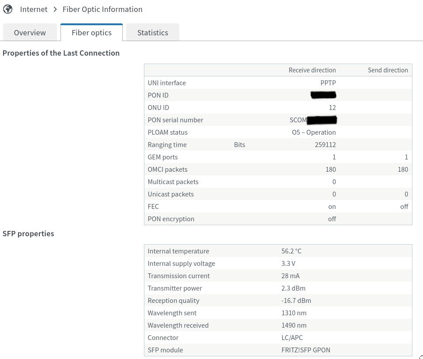This screenshot has height=359, width=423.
Task: Click the breadcrumb chevron separator arrow
Action: click(x=55, y=9)
